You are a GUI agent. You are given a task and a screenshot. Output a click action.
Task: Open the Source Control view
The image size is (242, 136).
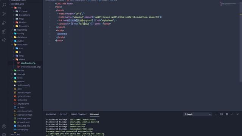pos(4,14)
